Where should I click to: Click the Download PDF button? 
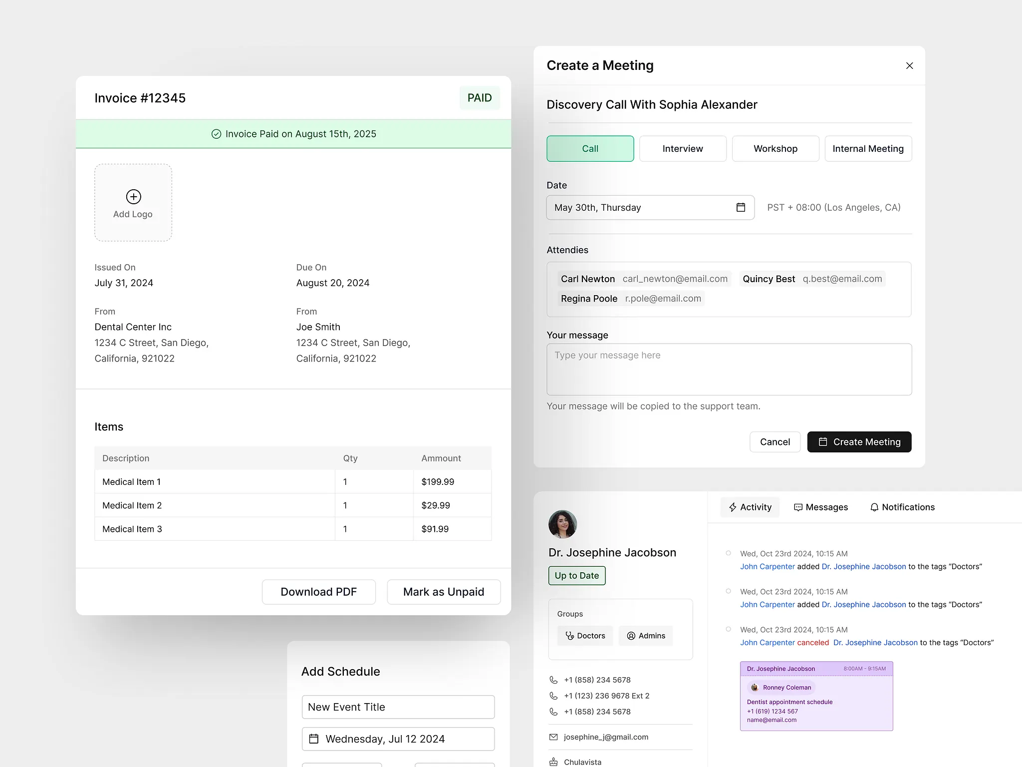[x=318, y=592]
